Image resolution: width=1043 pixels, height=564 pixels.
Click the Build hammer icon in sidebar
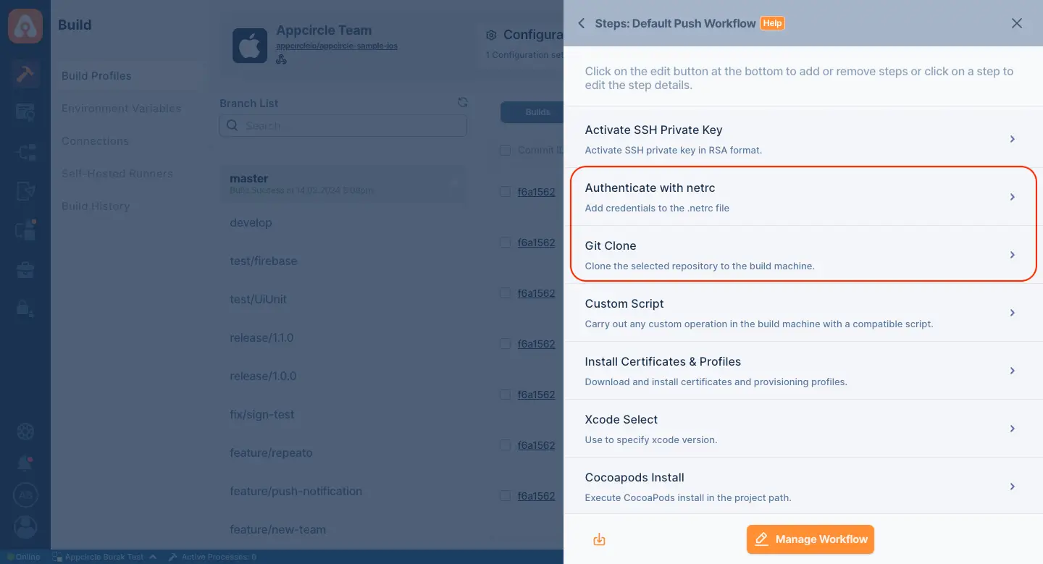(x=25, y=75)
